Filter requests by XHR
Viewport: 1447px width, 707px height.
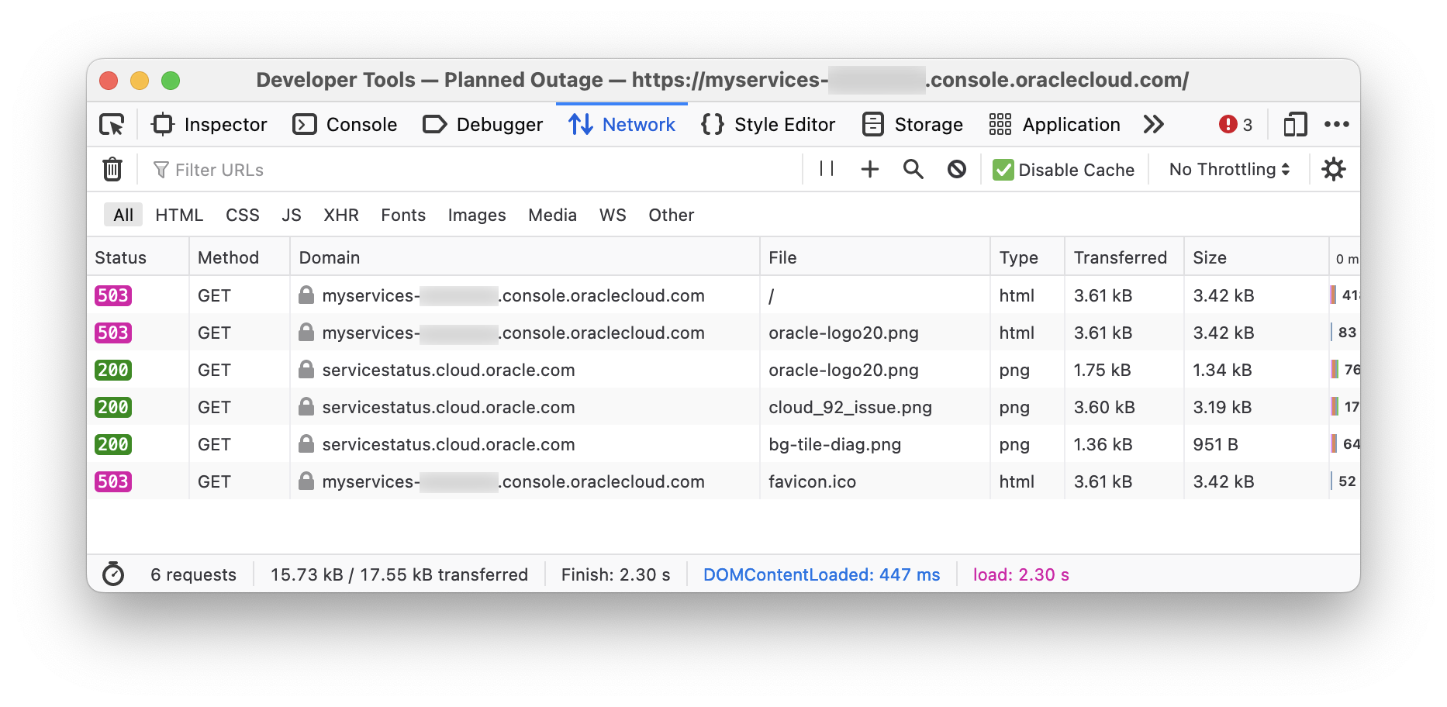pyautogui.click(x=341, y=215)
